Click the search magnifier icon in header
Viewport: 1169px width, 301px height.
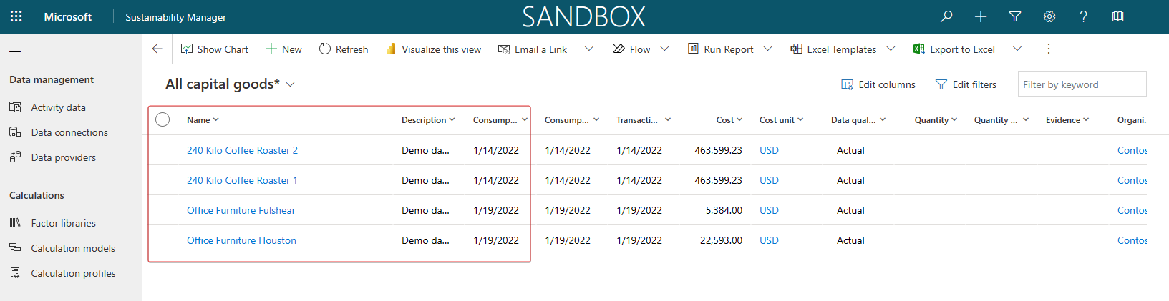point(946,16)
